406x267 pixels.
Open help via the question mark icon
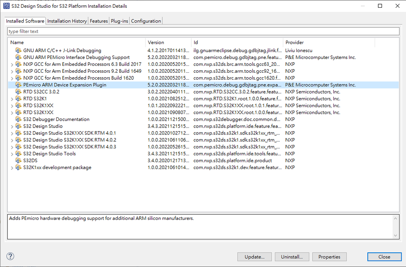(10, 256)
